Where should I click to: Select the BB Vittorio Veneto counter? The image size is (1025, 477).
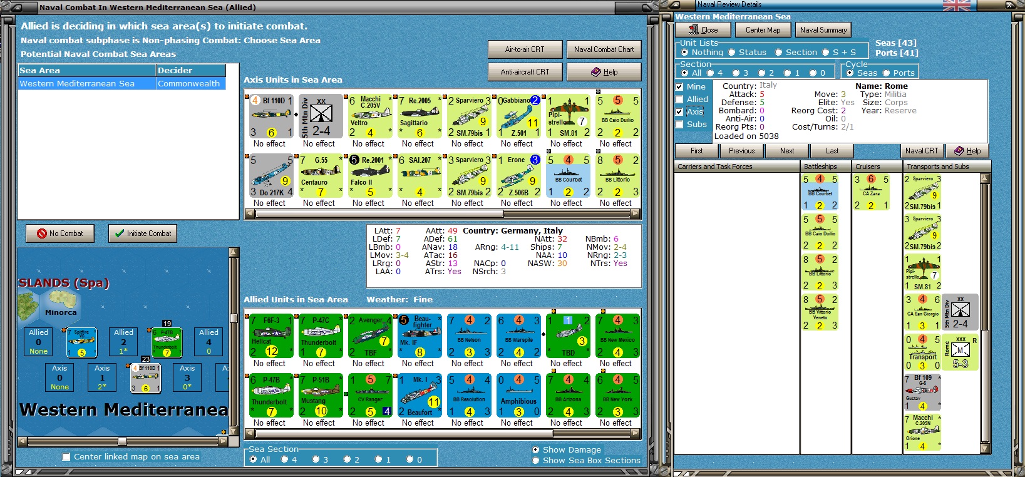(820, 312)
